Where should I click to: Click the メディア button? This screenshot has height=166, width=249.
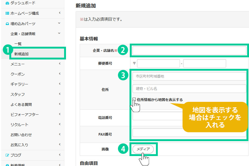[x=143, y=149]
